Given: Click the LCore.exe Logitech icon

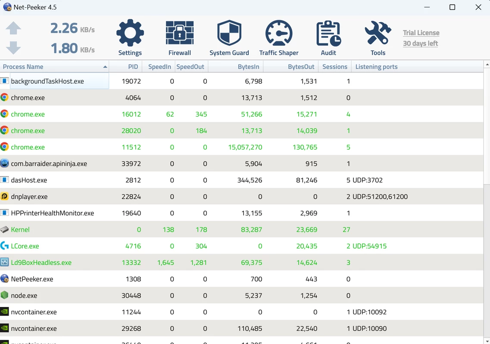Looking at the screenshot, I should click(4, 246).
